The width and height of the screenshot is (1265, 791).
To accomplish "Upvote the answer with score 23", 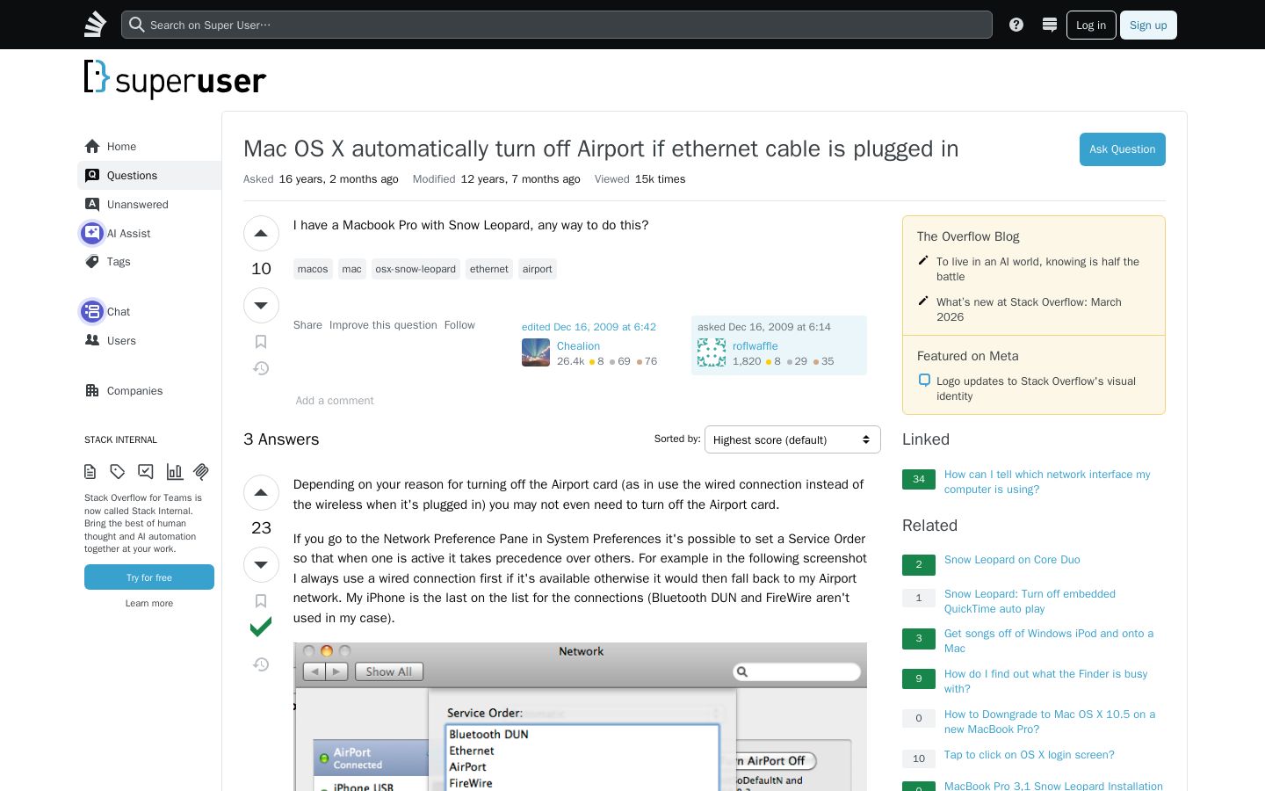I will tap(261, 492).
